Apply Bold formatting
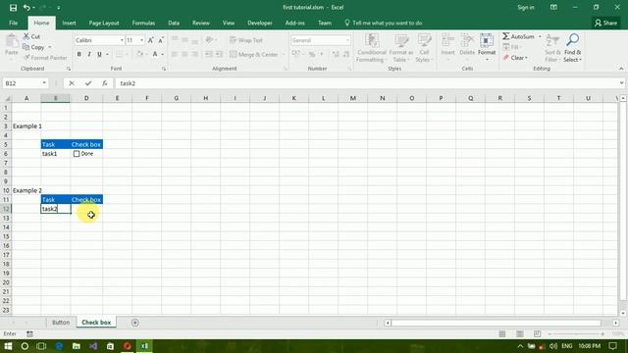Screen dimensions: 628x353 click(x=78, y=54)
